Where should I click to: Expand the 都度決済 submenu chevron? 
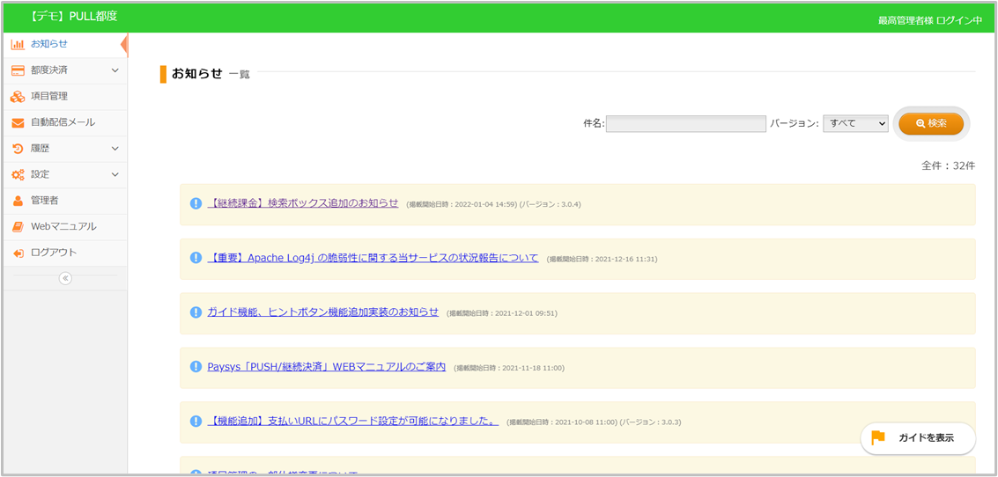click(115, 70)
